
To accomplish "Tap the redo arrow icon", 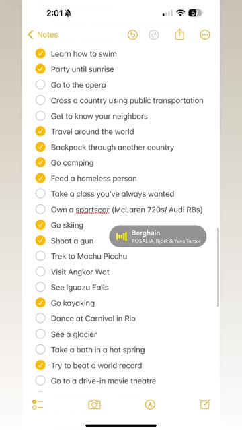I will click(154, 35).
